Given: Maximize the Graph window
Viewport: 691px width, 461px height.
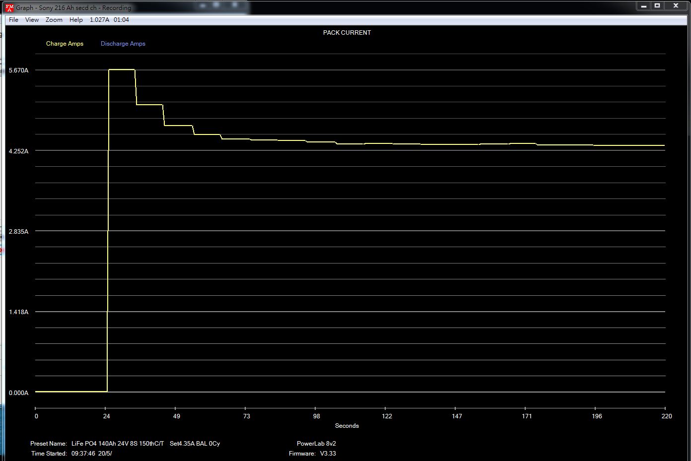Looking at the screenshot, I should pyautogui.click(x=657, y=6).
